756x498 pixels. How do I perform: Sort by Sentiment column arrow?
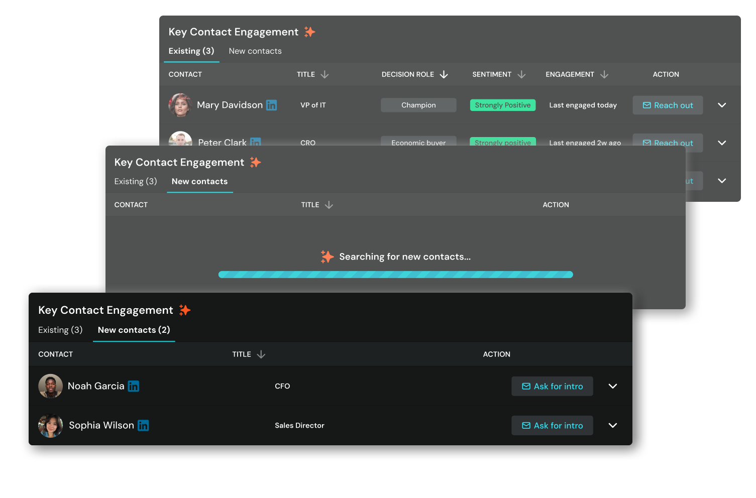tap(521, 74)
